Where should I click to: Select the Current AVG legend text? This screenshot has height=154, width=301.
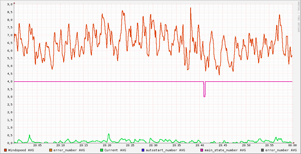(x=115, y=150)
